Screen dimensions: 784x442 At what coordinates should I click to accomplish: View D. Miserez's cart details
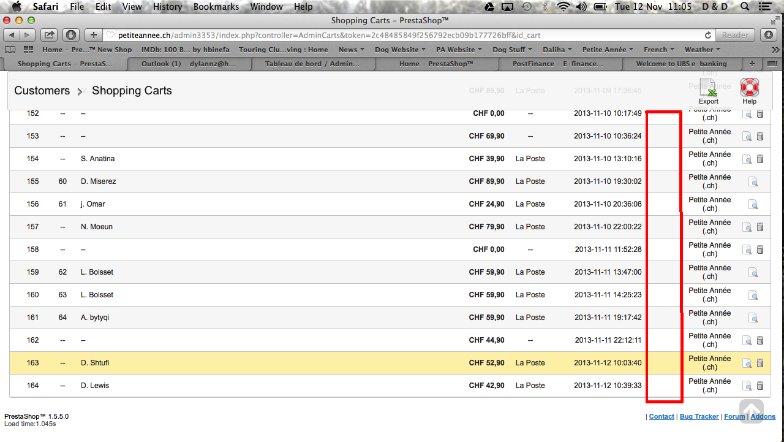pos(753,181)
